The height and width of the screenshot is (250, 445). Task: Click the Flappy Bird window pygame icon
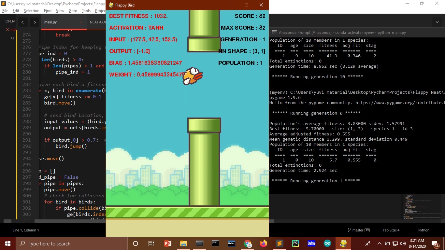[x=111, y=5]
